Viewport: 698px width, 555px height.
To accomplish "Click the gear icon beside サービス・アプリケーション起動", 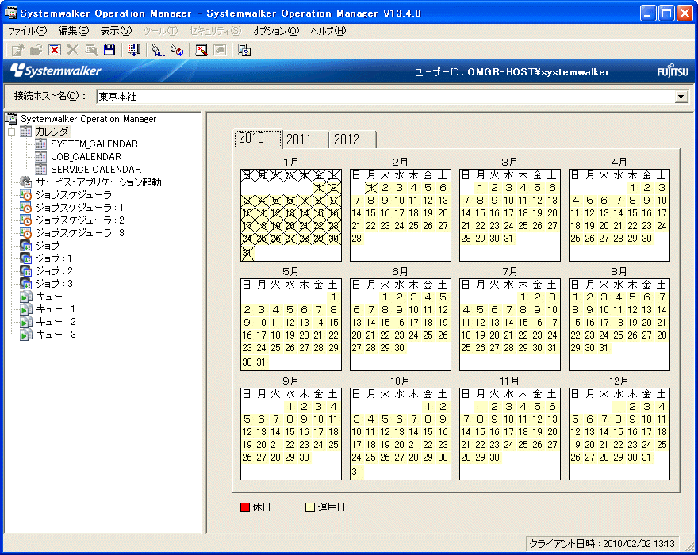I will [x=26, y=182].
